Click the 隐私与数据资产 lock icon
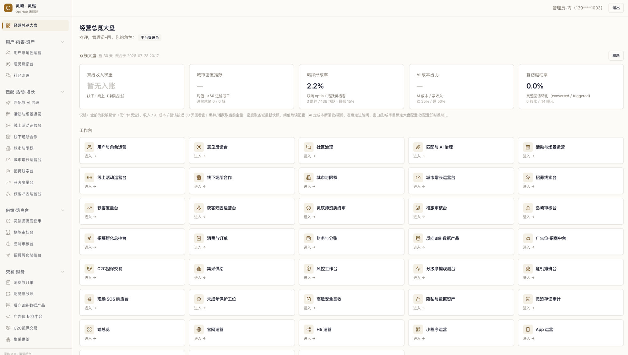The width and height of the screenshot is (628, 355). coord(418,299)
